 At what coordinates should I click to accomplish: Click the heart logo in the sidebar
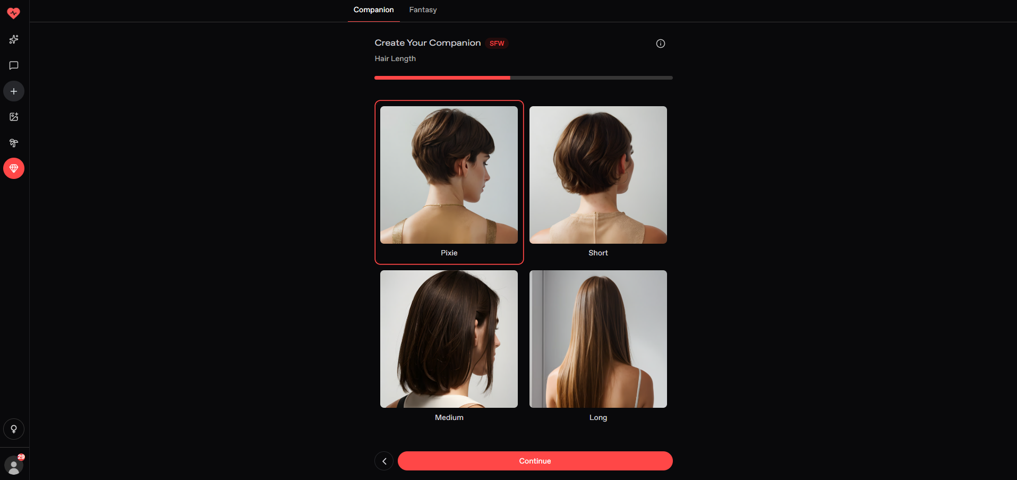[x=14, y=13]
